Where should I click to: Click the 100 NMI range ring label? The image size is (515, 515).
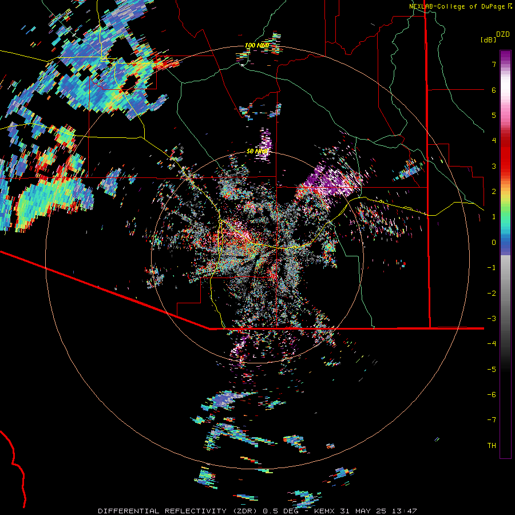257,45
